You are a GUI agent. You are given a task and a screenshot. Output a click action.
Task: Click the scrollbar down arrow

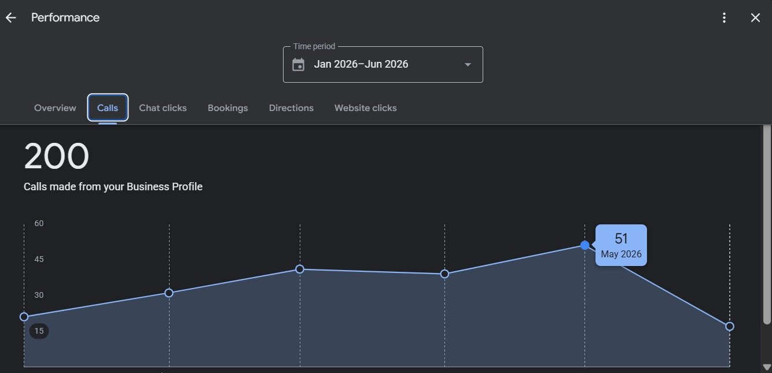[x=767, y=367]
